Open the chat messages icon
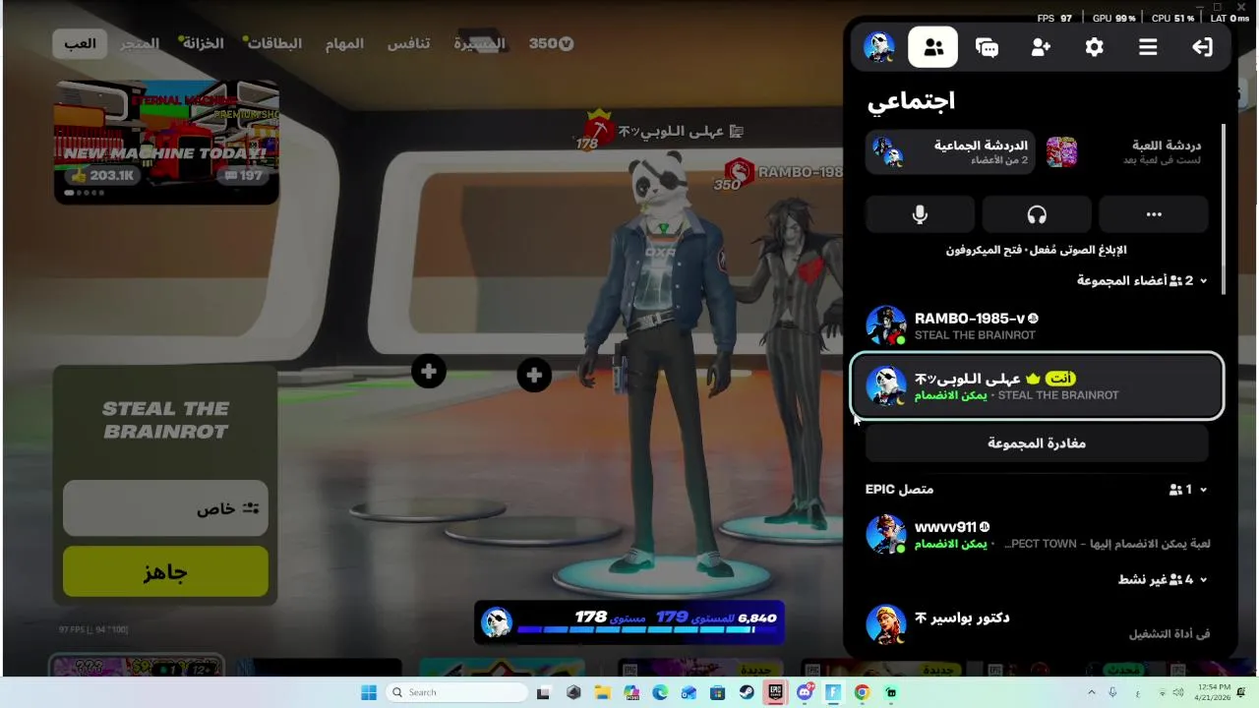The height and width of the screenshot is (708, 1259). 987,47
